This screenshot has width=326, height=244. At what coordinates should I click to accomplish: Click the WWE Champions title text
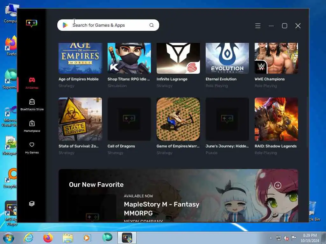click(270, 79)
